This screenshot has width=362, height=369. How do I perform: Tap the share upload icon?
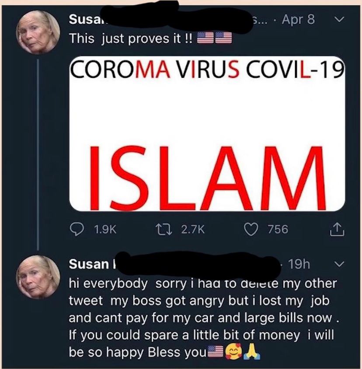coord(337,230)
